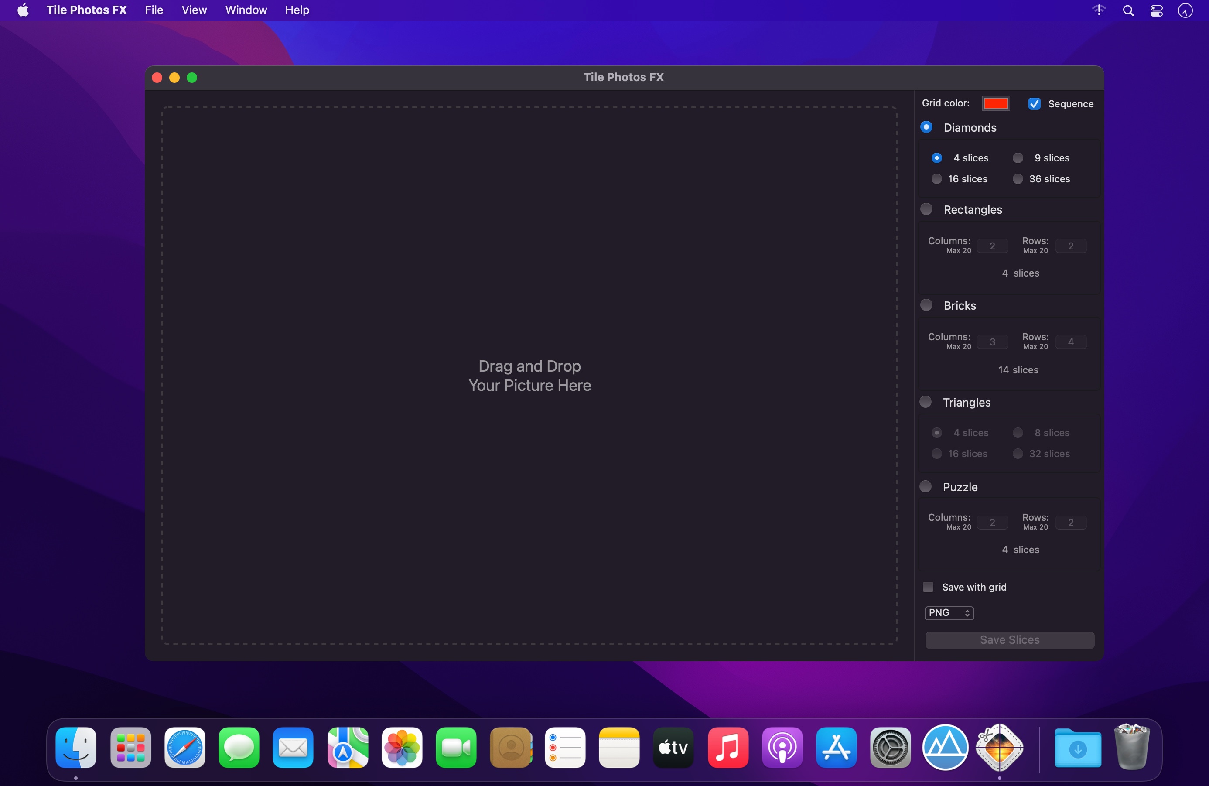This screenshot has height=786, width=1209.
Task: Open the PNG format dropdown
Action: tap(949, 613)
